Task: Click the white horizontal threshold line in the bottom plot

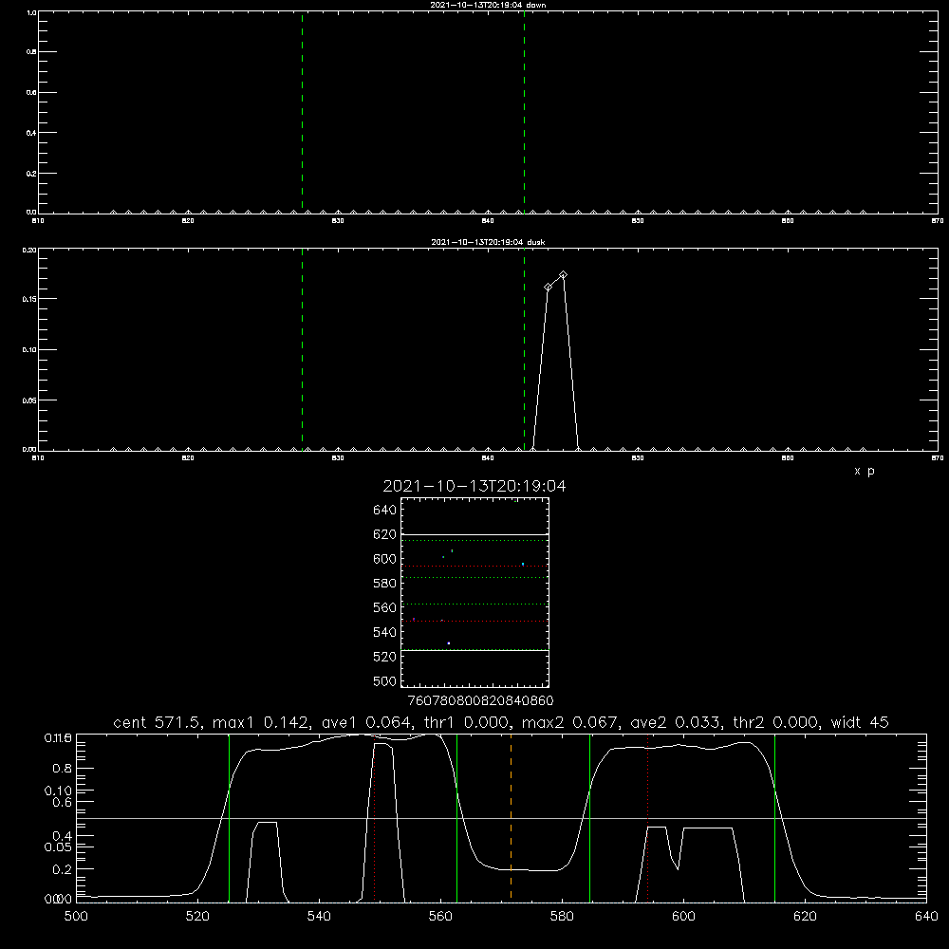Action: [x=501, y=818]
